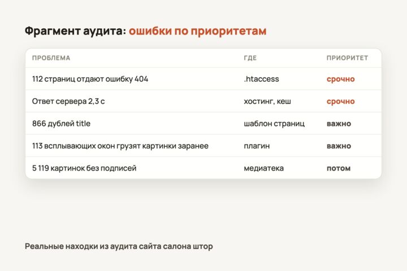
Task: Click the 'ПРИОРИТЕТ' column header
Action: [347, 58]
